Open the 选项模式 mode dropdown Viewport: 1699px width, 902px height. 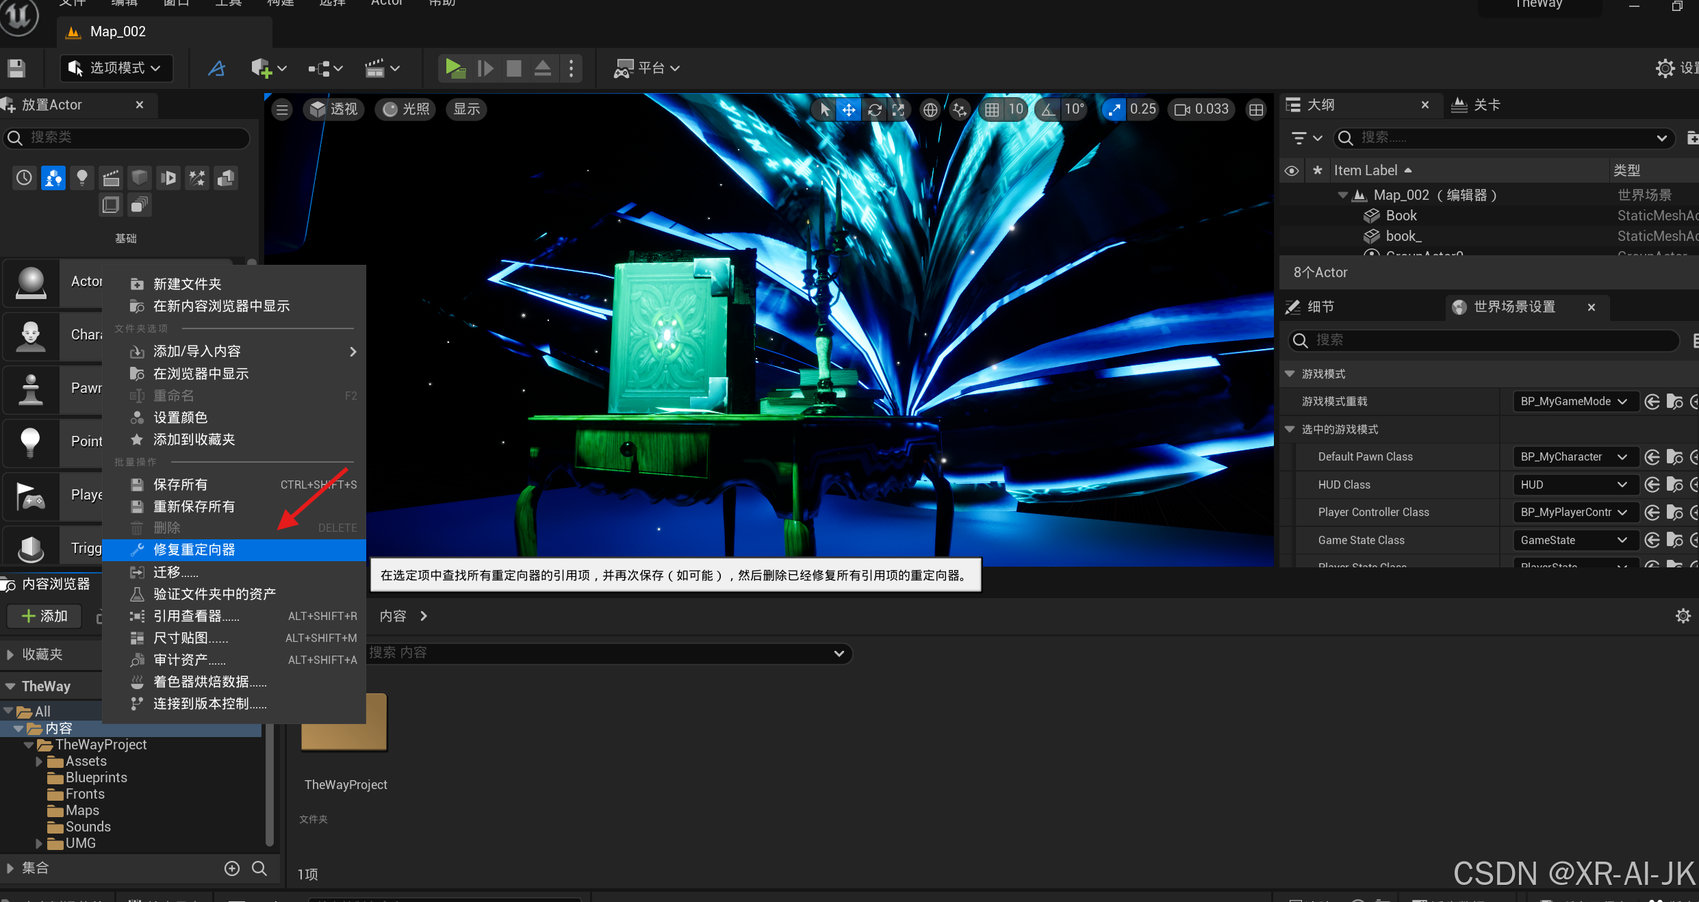click(x=116, y=68)
